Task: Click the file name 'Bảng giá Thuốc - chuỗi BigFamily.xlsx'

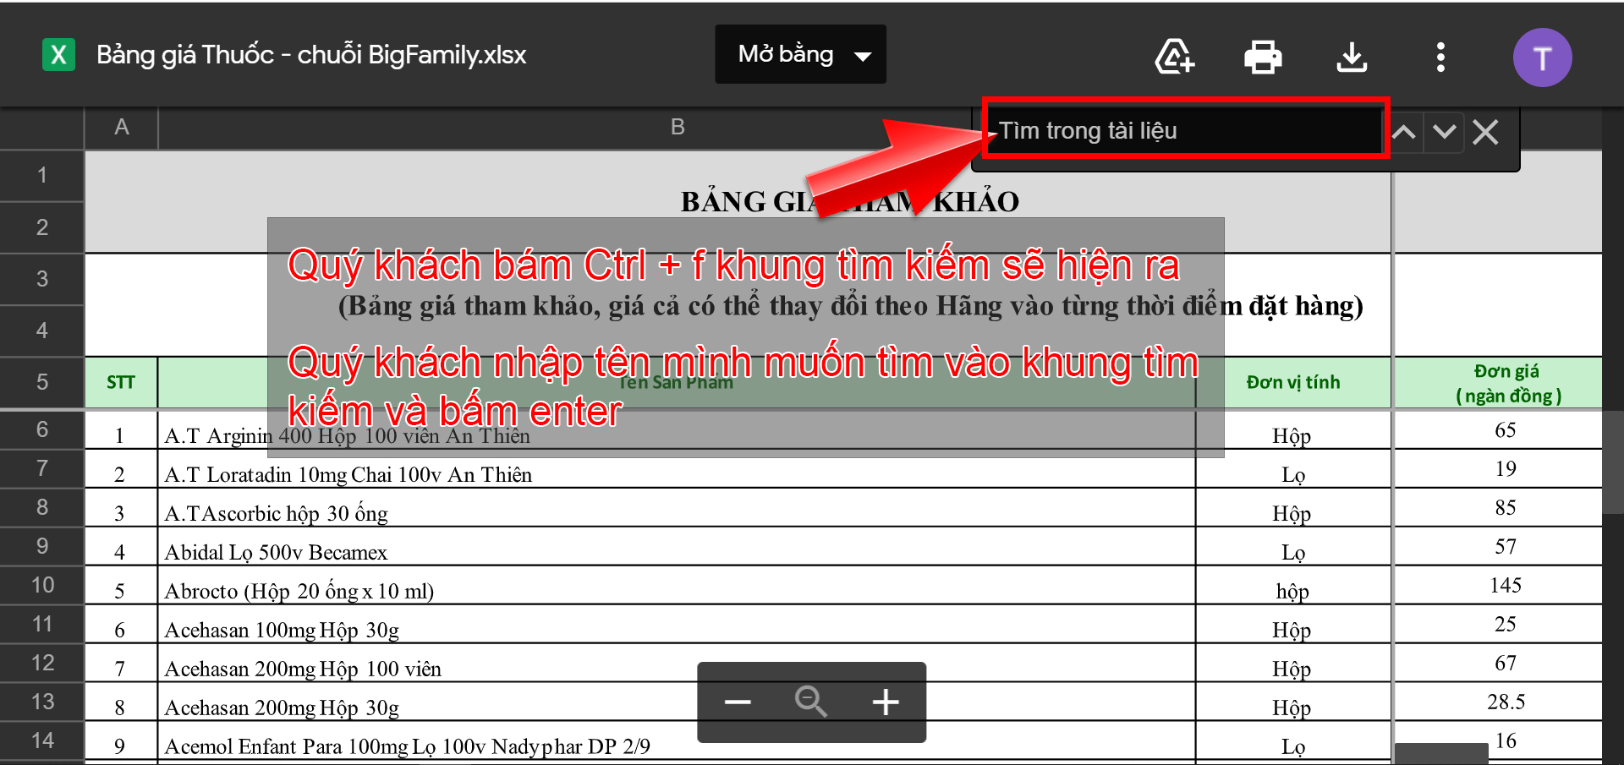Action: click(311, 55)
